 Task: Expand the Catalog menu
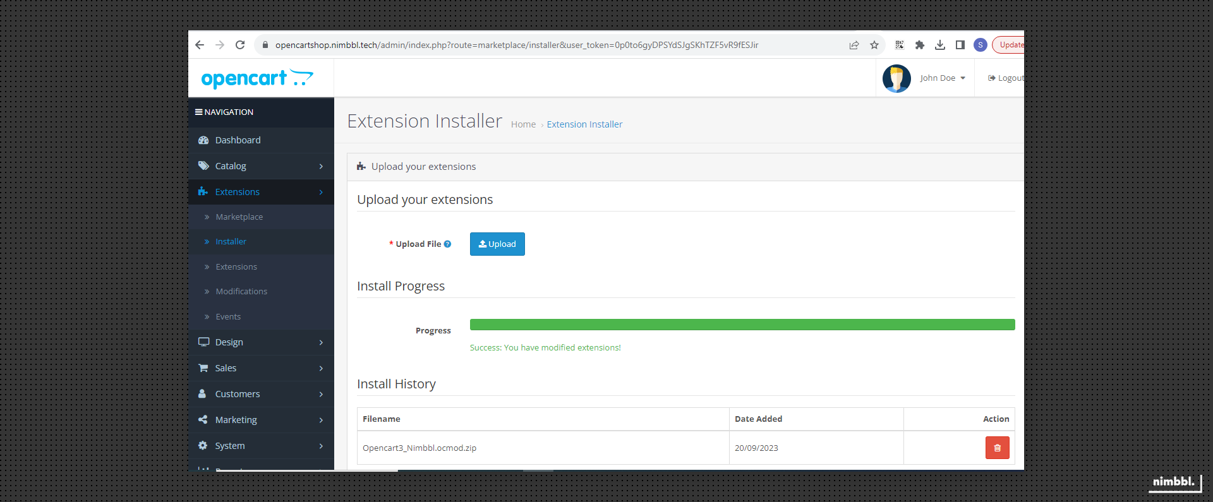[261, 166]
